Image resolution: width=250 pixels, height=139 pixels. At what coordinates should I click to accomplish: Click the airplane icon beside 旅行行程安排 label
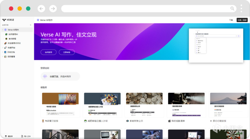click(x=211, y=121)
